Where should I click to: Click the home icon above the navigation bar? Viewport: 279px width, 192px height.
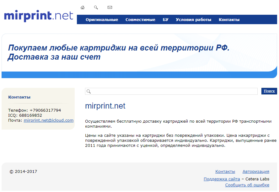click(x=83, y=8)
